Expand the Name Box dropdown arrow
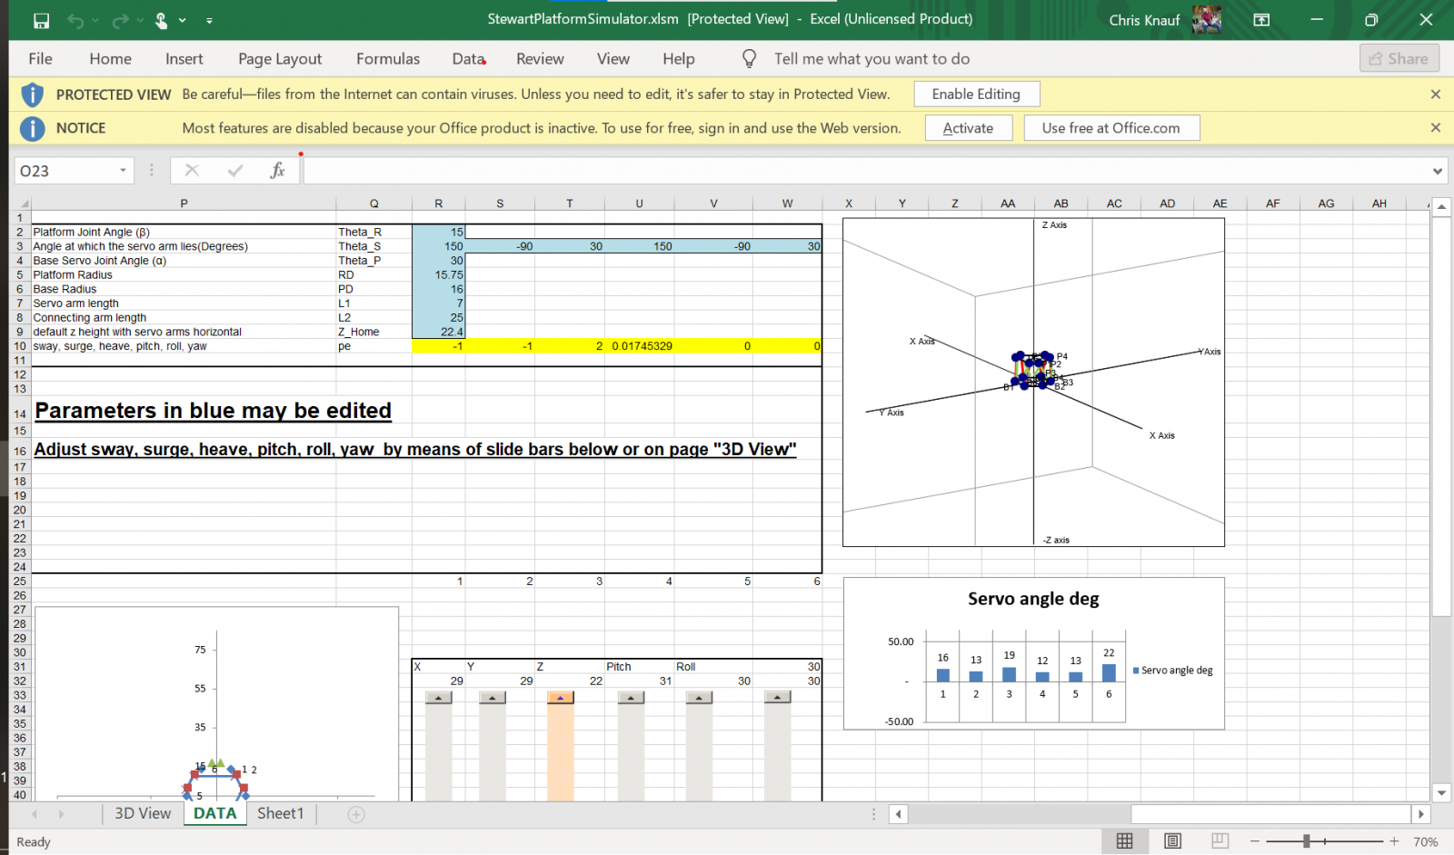Viewport: 1454px width, 855px height. pos(123,171)
